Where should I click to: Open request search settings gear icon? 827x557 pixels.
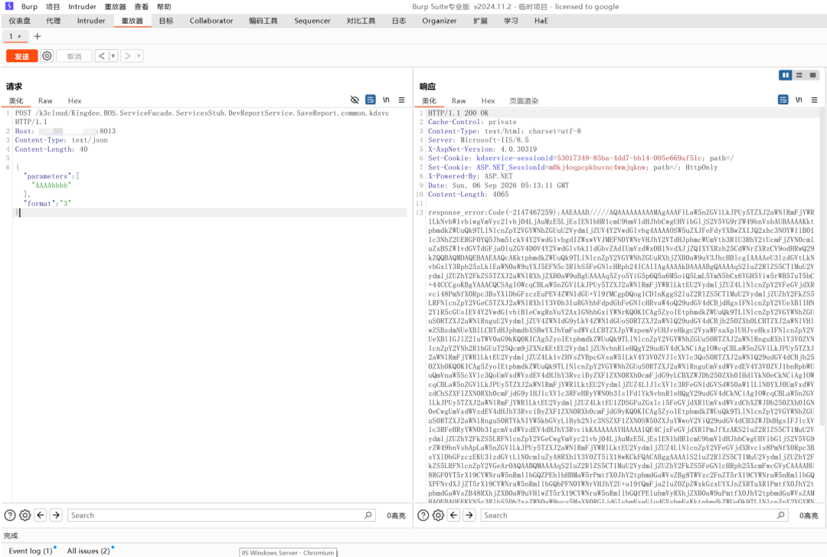pyautogui.click(x=25, y=516)
